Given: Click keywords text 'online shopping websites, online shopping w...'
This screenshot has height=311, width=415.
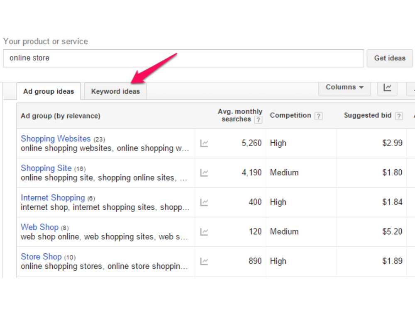Looking at the screenshot, I should tap(105, 148).
